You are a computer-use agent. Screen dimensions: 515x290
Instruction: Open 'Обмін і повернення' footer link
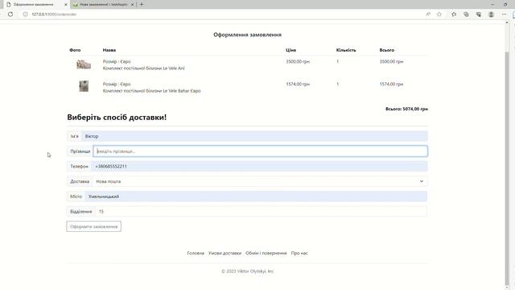coord(266,253)
